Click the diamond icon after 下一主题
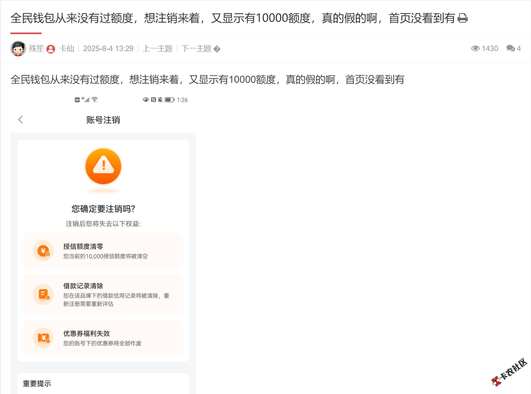 (x=217, y=49)
